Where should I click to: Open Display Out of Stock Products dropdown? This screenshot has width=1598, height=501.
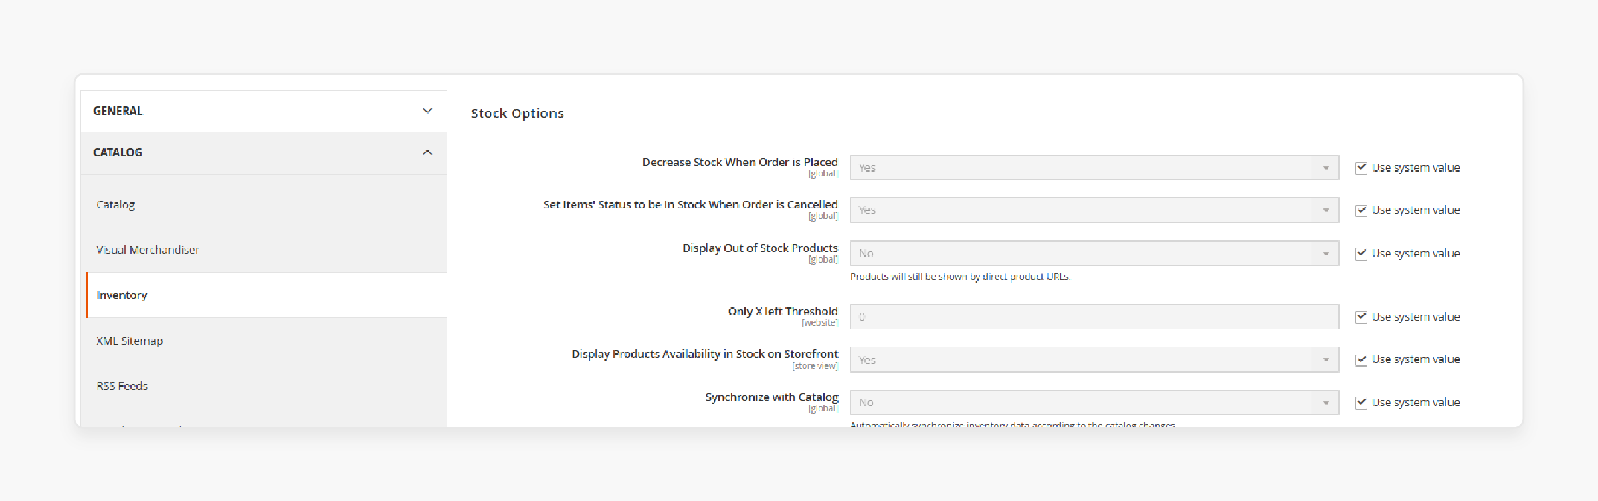coord(1094,253)
